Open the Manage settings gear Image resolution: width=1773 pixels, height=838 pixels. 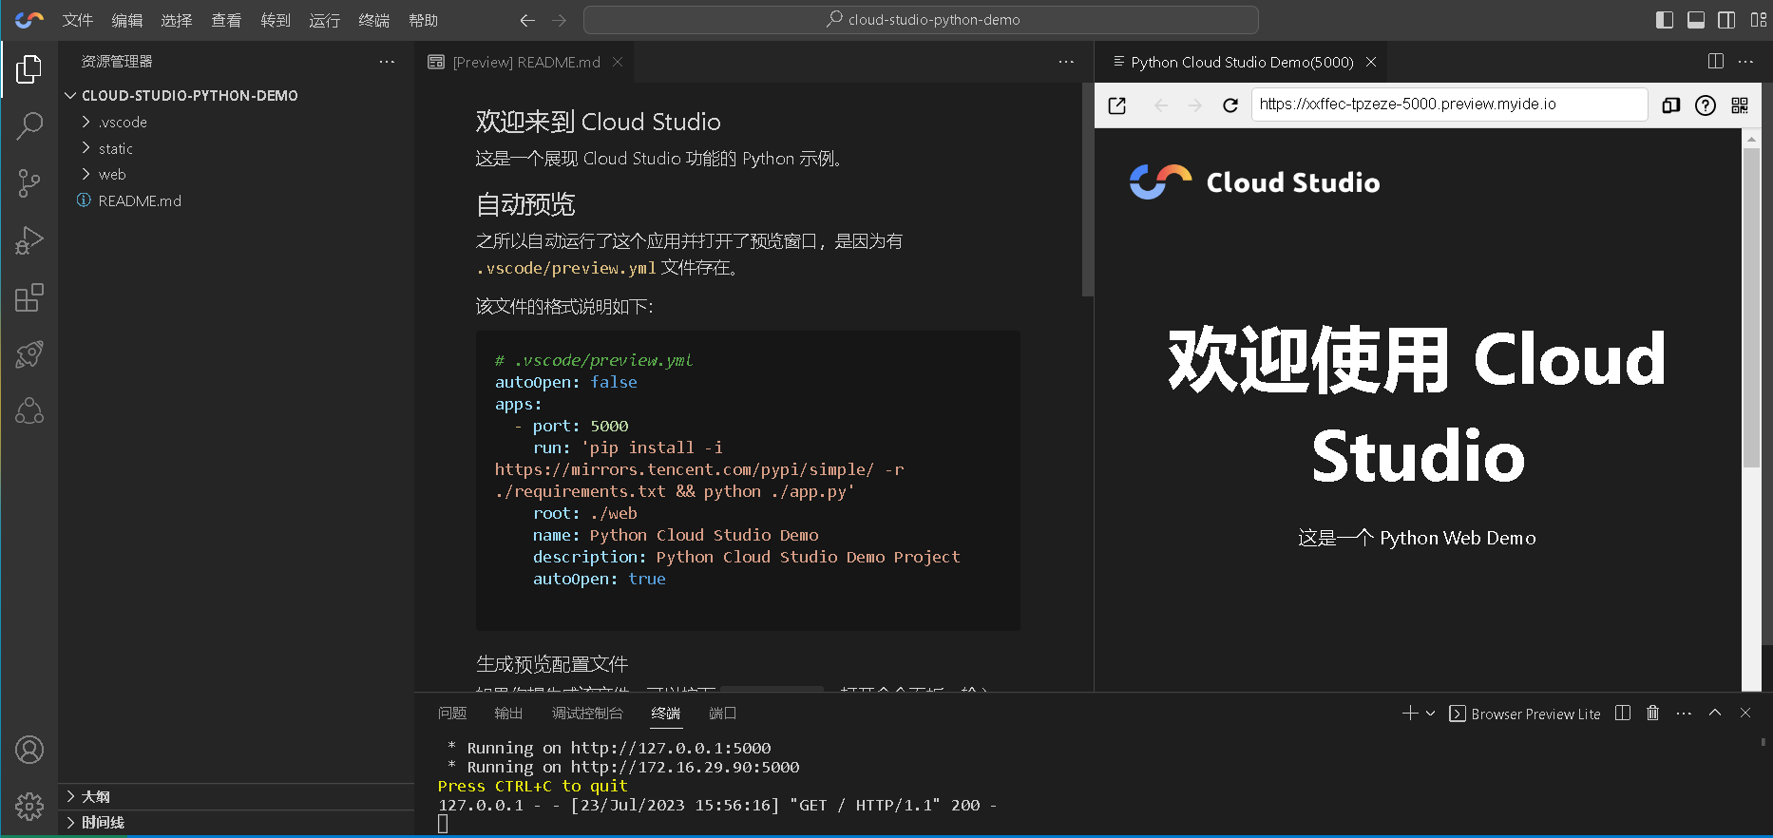click(x=29, y=807)
